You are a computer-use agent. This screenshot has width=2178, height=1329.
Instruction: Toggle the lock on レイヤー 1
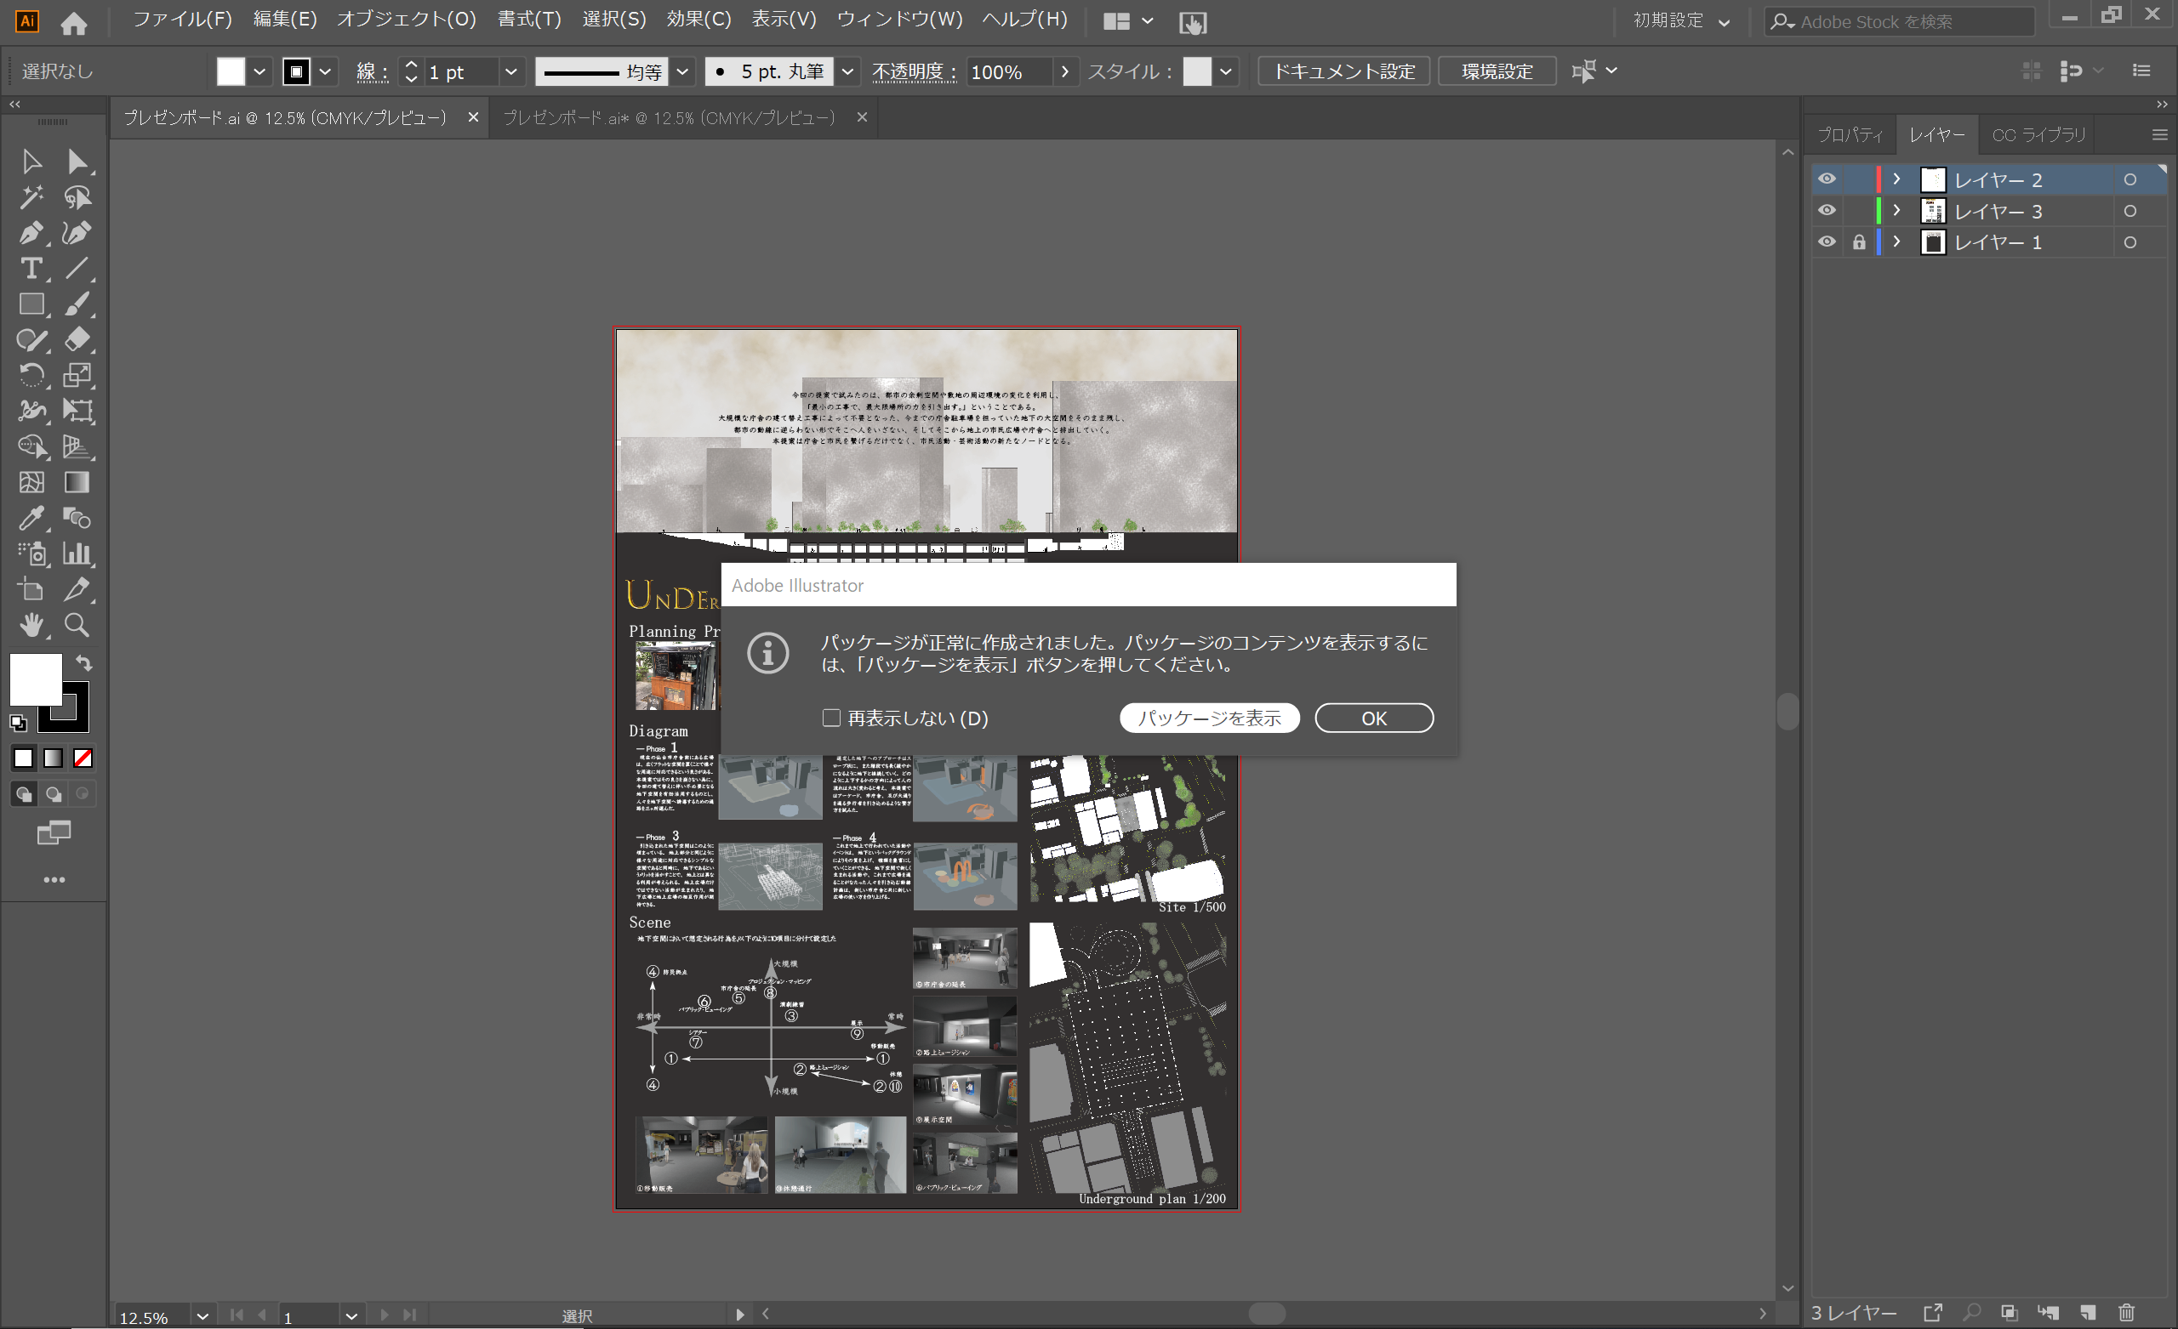(x=1859, y=242)
